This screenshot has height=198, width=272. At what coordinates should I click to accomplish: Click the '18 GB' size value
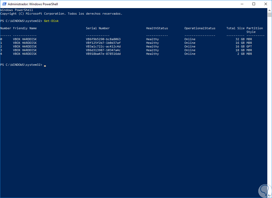click(240, 50)
